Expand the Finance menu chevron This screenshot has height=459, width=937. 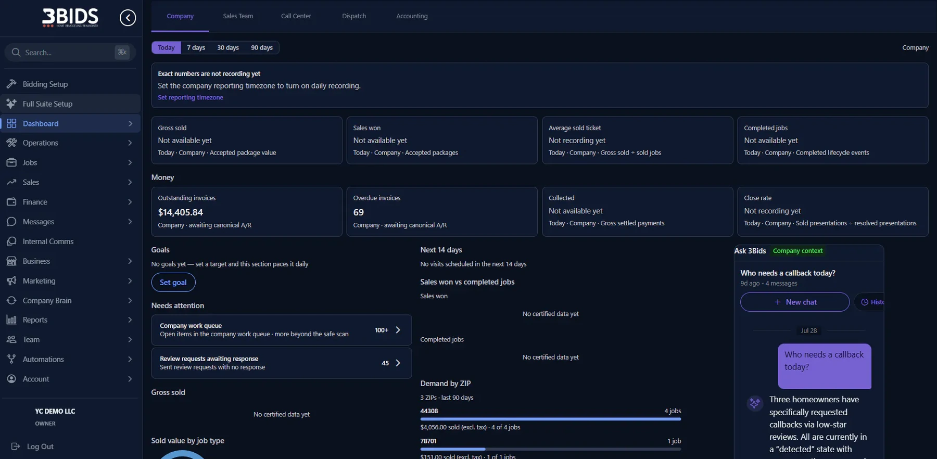pos(130,202)
